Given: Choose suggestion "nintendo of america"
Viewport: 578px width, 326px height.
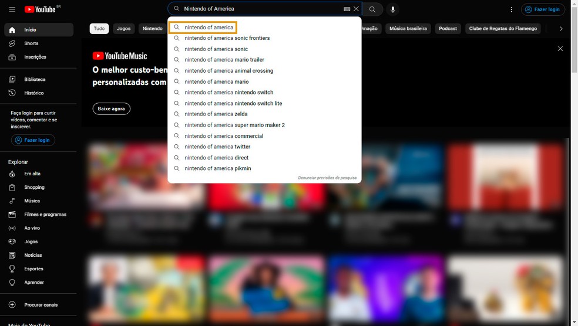Looking at the screenshot, I should (264, 27).
